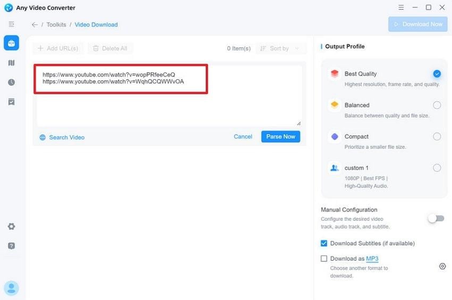Viewport: 452px width, 300px height.
Task: Open the History clock sidebar icon
Action: [12, 82]
